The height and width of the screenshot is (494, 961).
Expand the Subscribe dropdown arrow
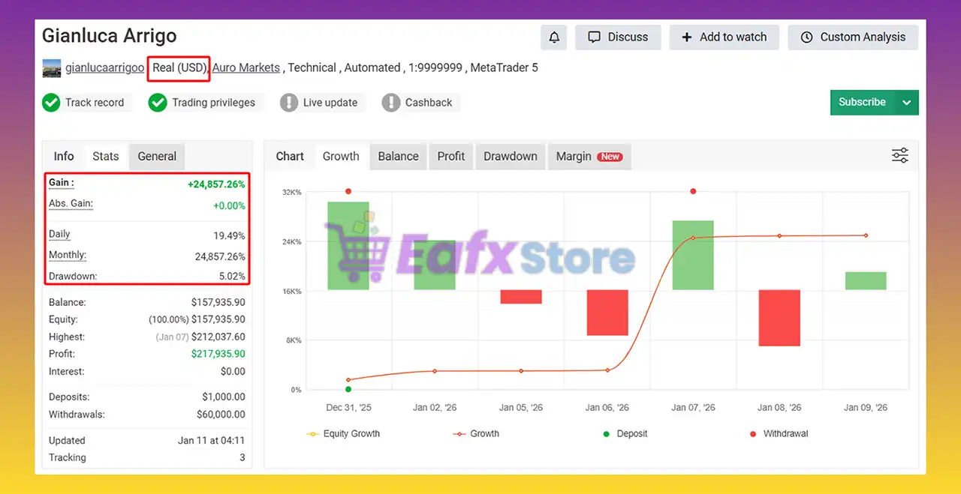[x=907, y=103]
